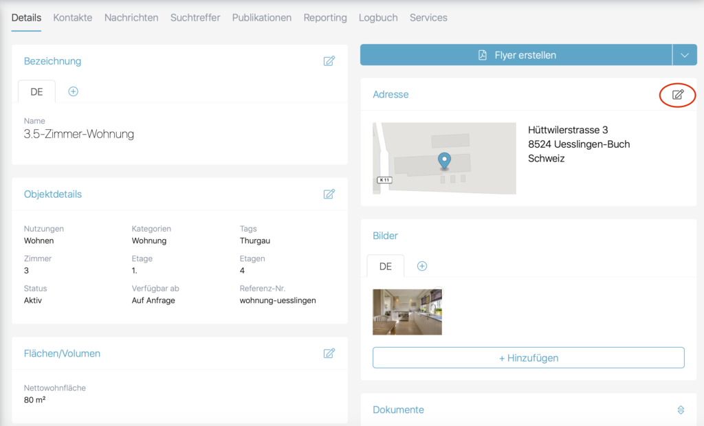Open Flächen/Volumen edit pencil icon
The height and width of the screenshot is (426, 704).
[329, 353]
